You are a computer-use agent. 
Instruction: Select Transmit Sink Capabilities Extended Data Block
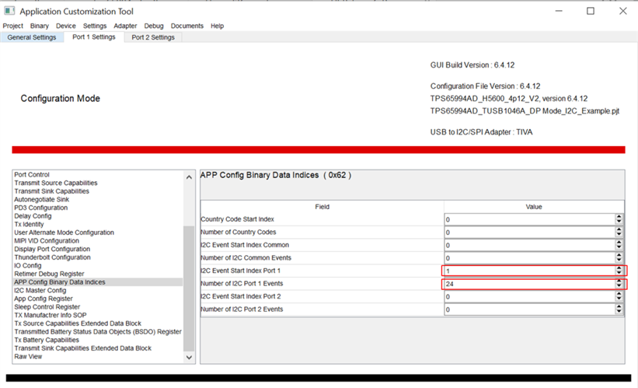[82, 348]
